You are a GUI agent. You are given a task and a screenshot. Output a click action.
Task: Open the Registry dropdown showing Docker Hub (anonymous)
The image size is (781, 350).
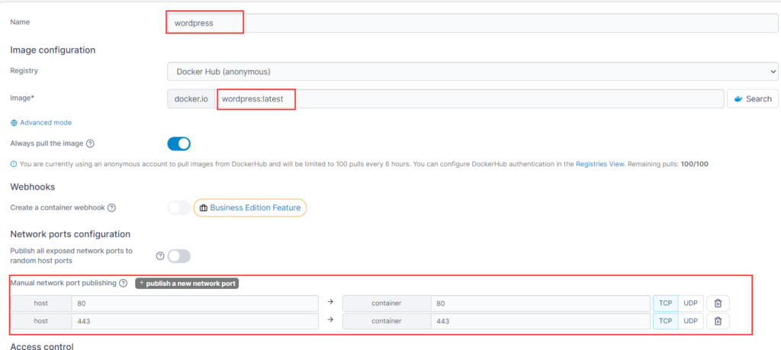click(472, 72)
